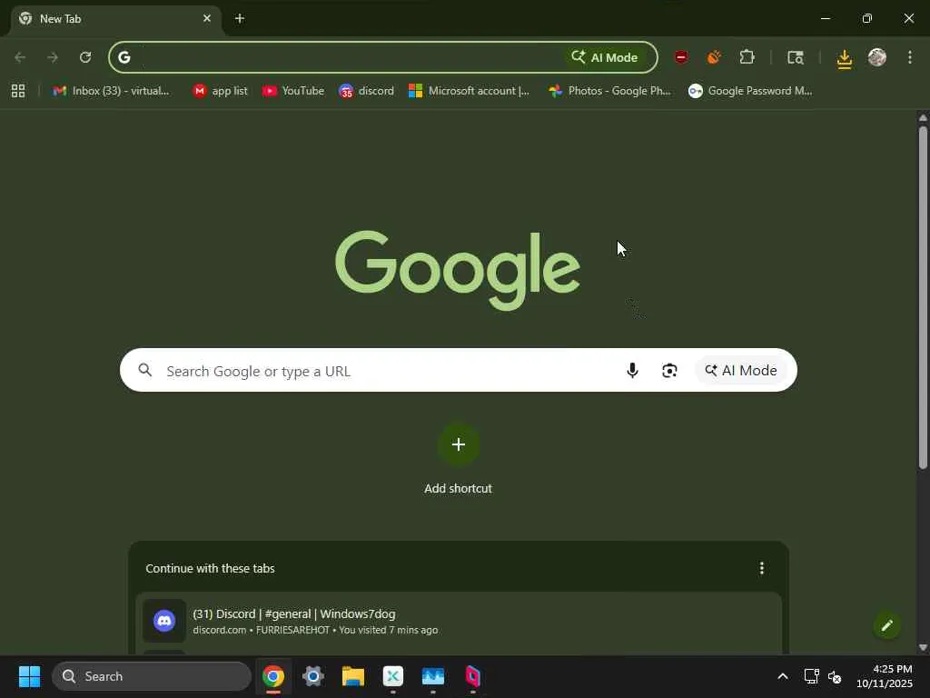The image size is (930, 698).
Task: Open the Windows Start menu
Action: [x=29, y=676]
